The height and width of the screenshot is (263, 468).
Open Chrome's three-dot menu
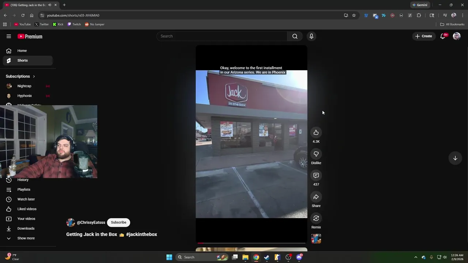[x=463, y=15]
